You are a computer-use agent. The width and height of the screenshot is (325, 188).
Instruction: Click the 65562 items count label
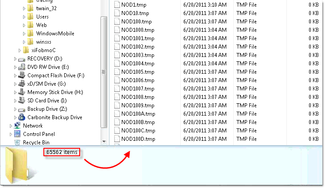(x=62, y=152)
